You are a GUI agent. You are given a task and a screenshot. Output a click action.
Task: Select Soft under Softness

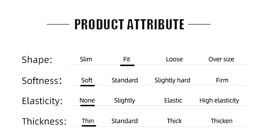tap(87, 80)
